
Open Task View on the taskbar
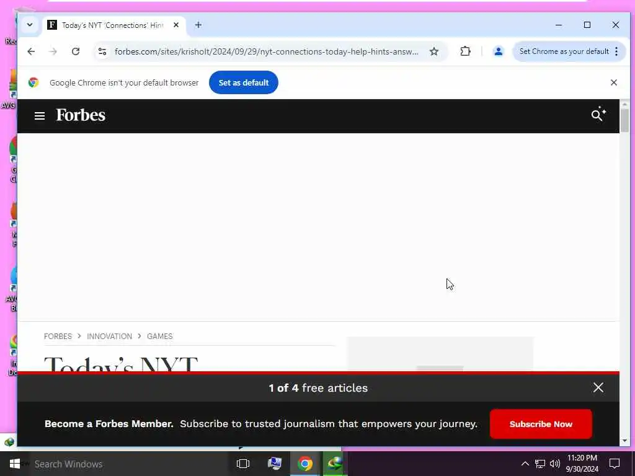243,464
